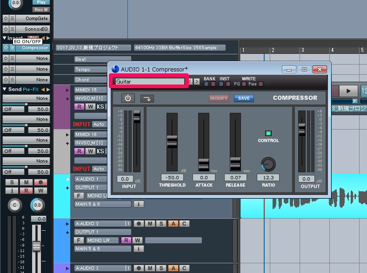Click the ATTACK fader handle

204,165
